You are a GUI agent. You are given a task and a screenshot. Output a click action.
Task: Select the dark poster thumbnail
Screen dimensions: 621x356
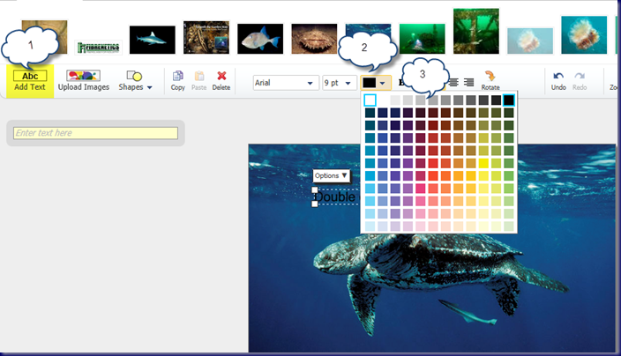click(x=206, y=37)
